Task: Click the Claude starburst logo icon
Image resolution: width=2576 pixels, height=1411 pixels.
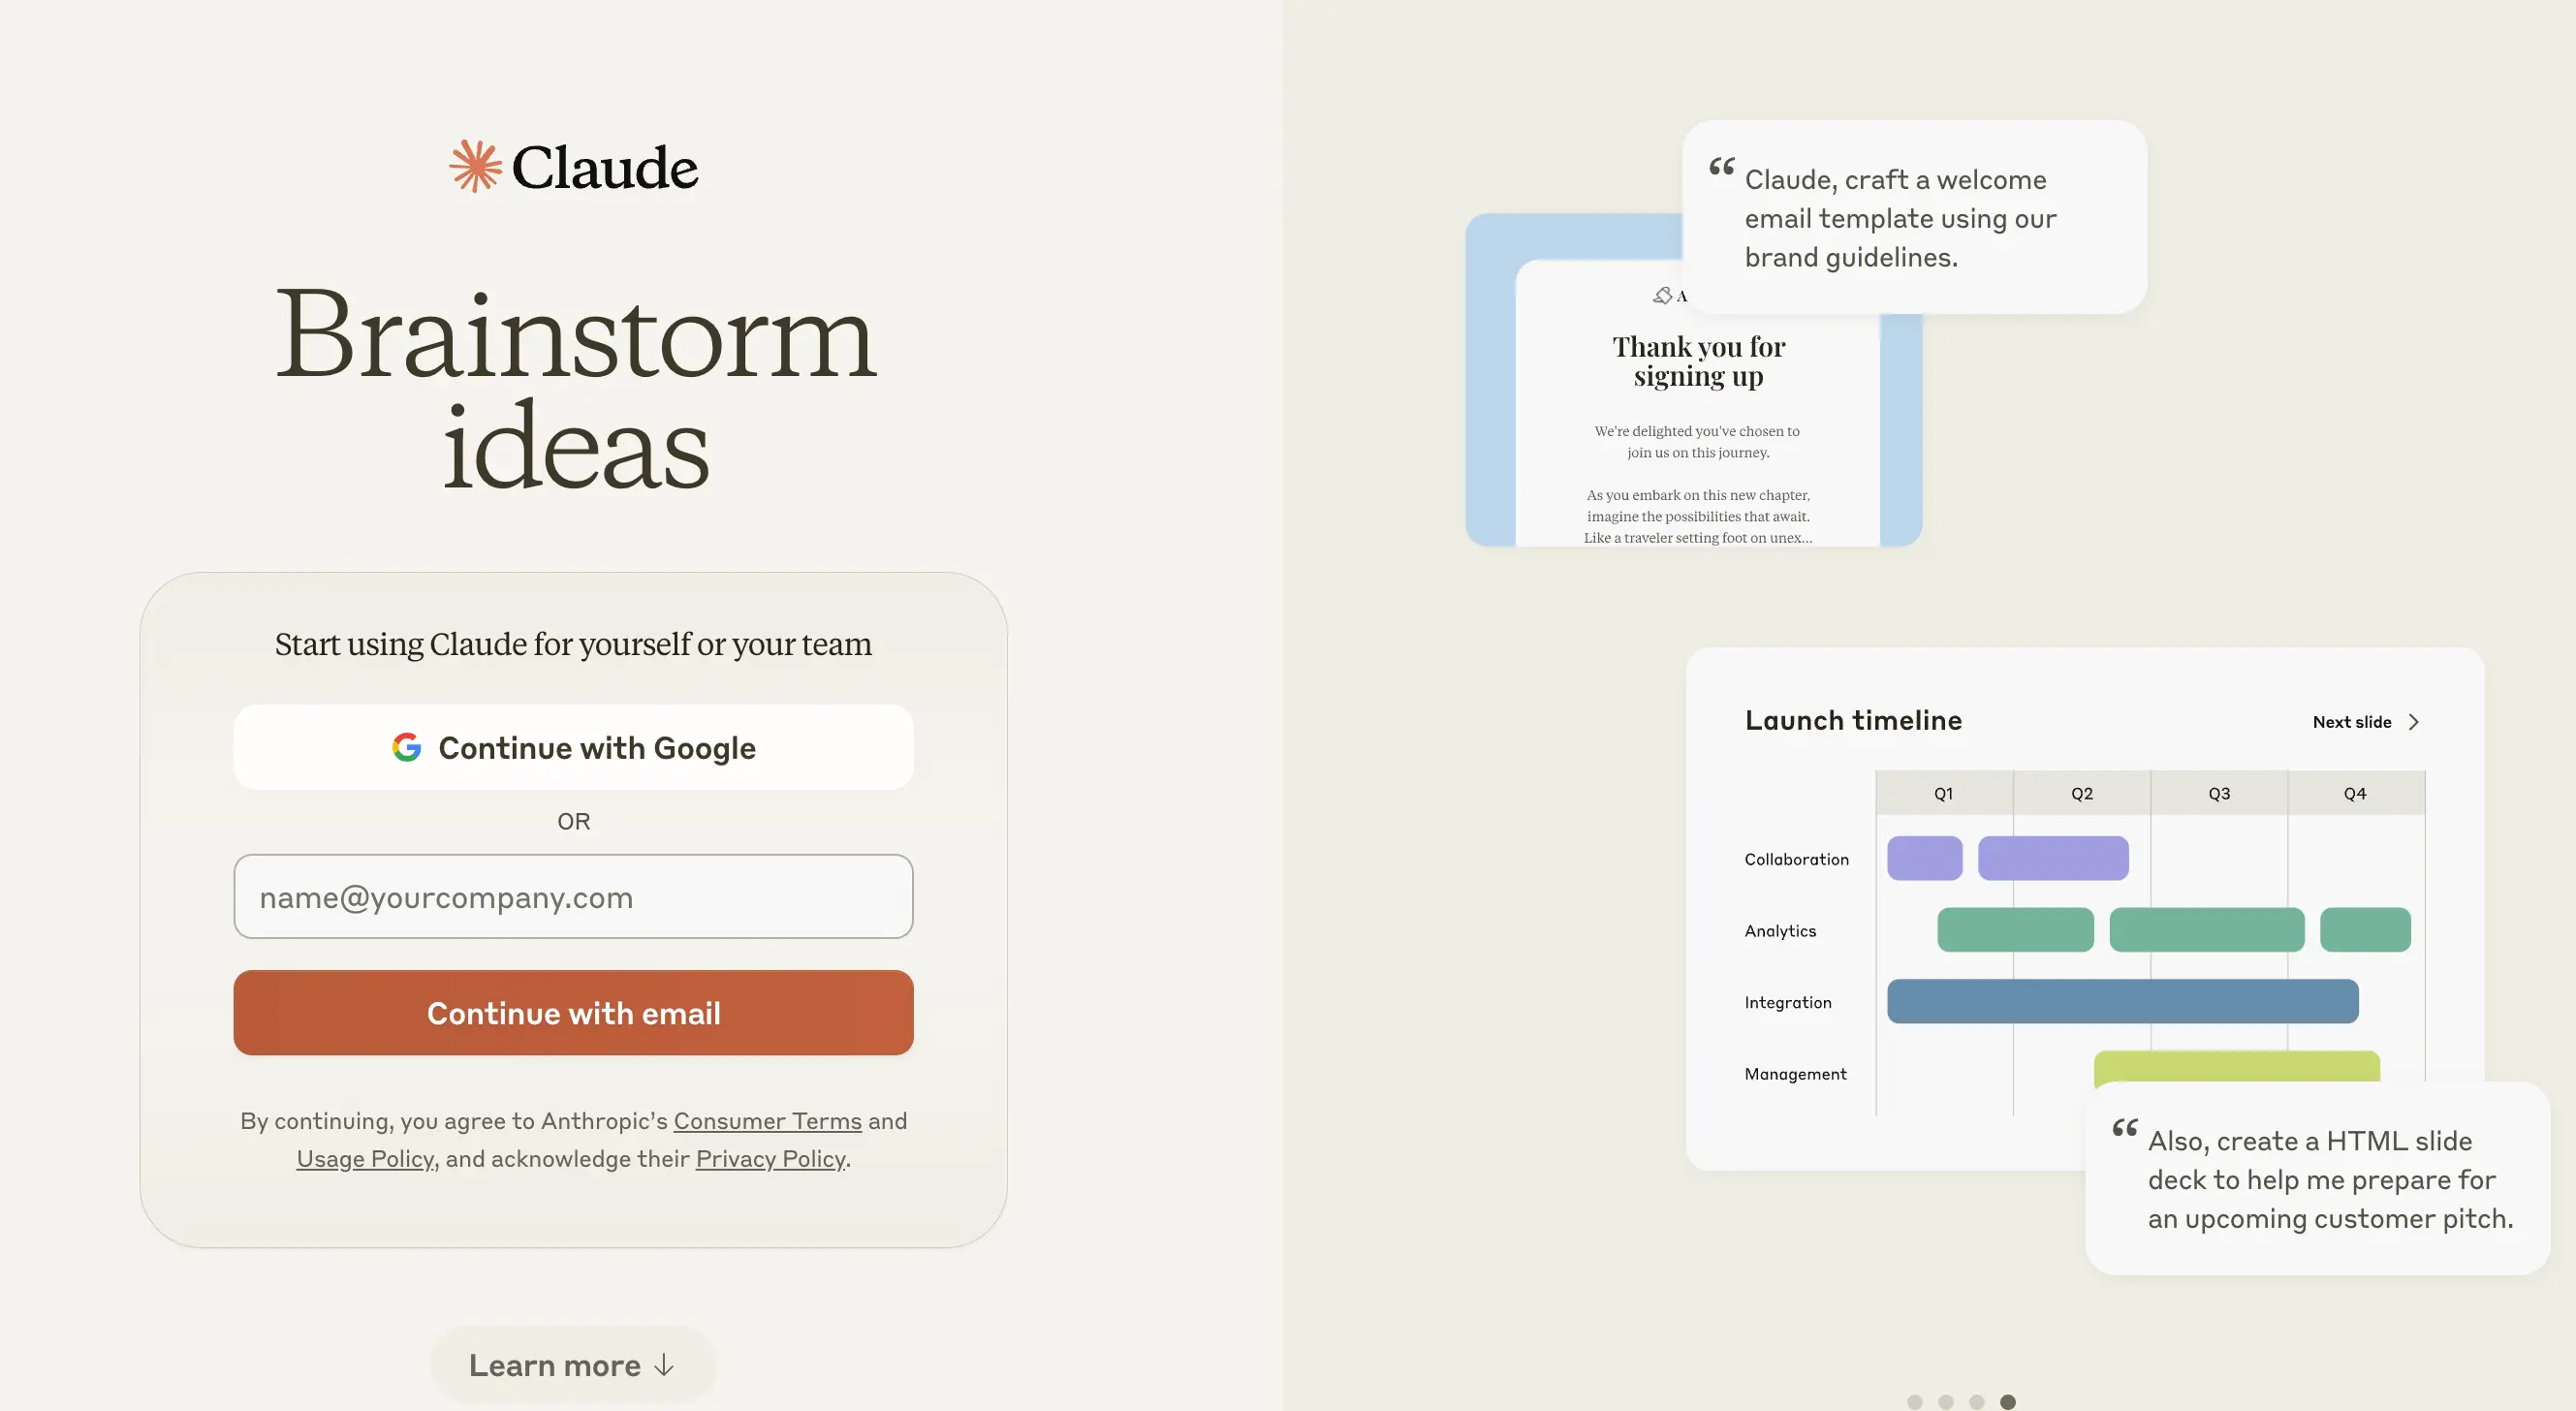Action: point(475,166)
